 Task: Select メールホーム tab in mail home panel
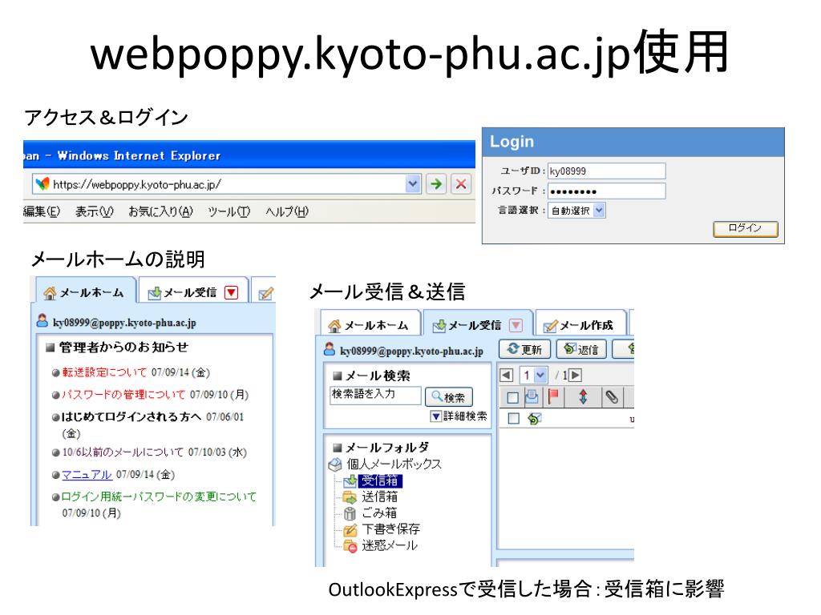(x=85, y=292)
